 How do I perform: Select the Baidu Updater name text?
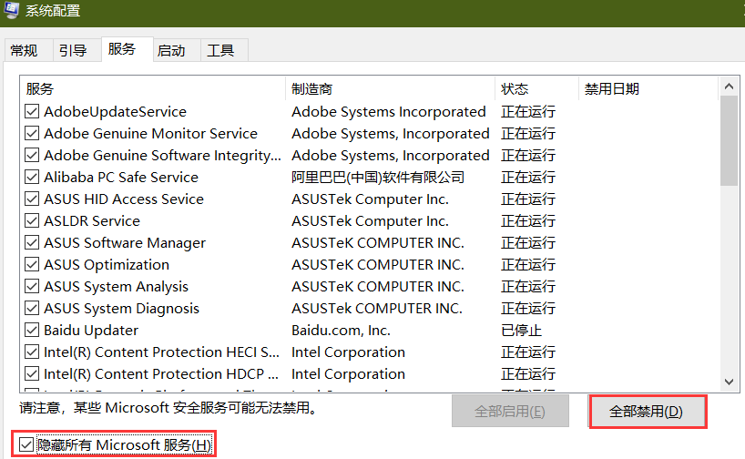pyautogui.click(x=91, y=331)
